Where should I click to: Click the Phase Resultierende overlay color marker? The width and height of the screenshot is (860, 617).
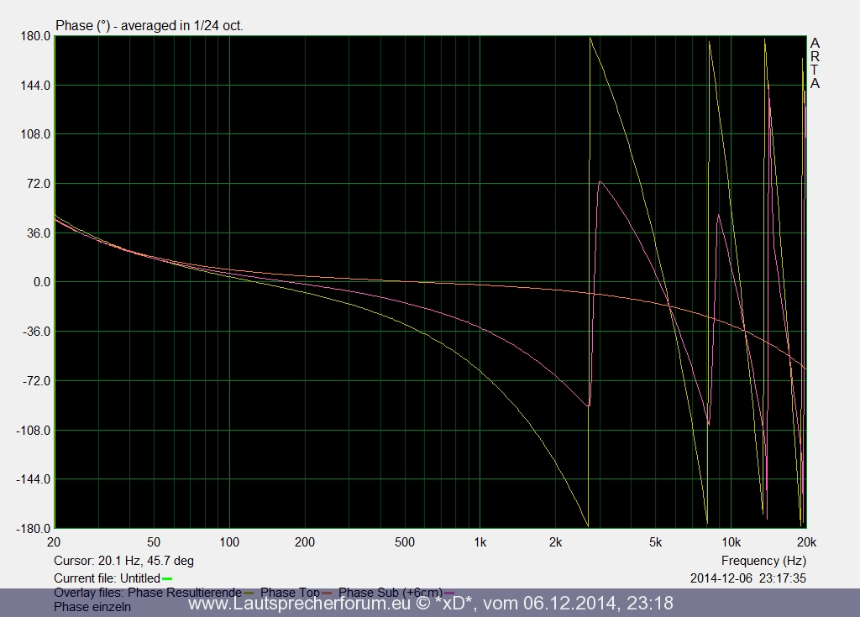click(249, 593)
